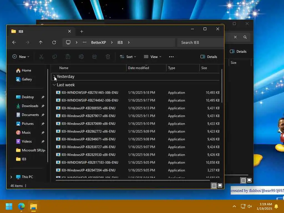Image resolution: width=284 pixels, height=213 pixels.
Task: Open the Sort dropdown menu
Action: [128, 57]
